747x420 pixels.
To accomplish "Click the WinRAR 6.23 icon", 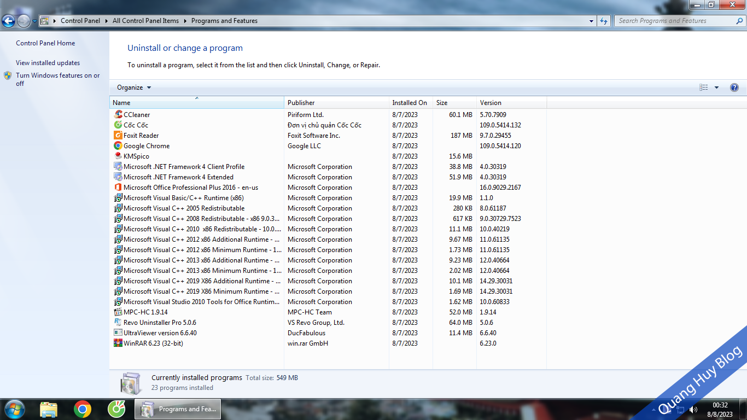I will [118, 343].
